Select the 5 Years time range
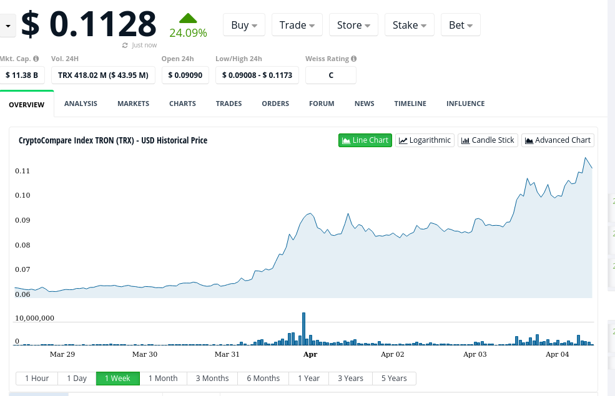The height and width of the screenshot is (396, 615). click(x=394, y=379)
